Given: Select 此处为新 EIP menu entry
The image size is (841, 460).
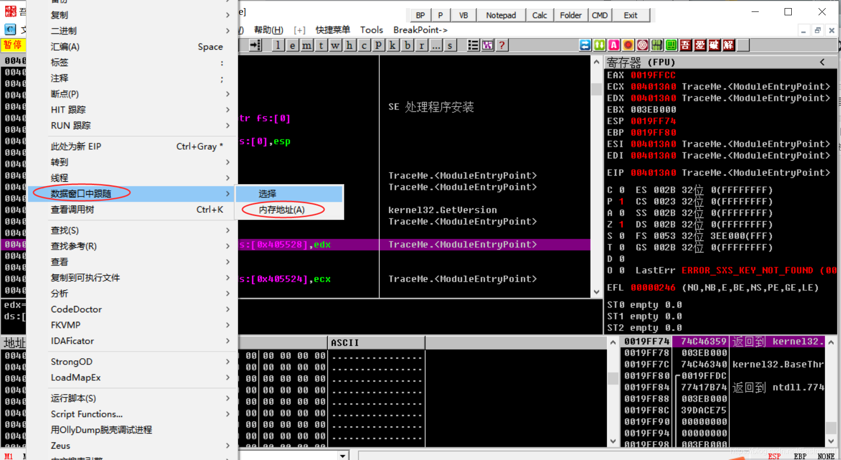Looking at the screenshot, I should pos(132,146).
